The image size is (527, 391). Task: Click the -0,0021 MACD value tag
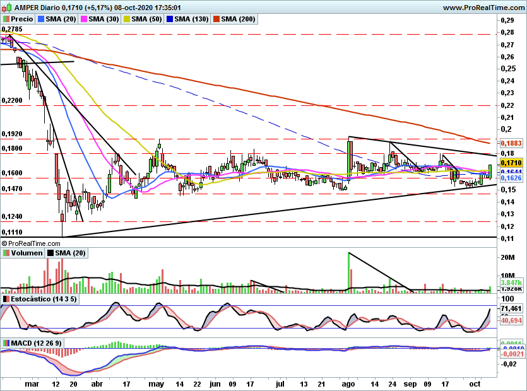[x=512, y=354]
